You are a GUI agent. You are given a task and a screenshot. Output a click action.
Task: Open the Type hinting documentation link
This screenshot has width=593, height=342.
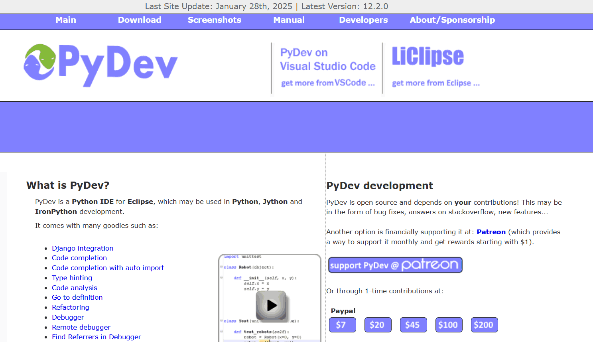pyautogui.click(x=72, y=277)
